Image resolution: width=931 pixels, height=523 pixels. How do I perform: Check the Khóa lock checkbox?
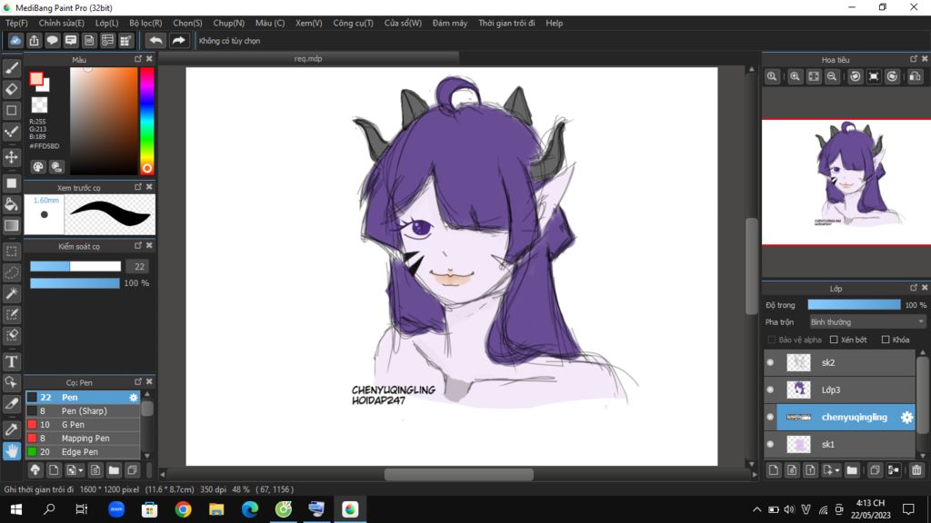[886, 340]
